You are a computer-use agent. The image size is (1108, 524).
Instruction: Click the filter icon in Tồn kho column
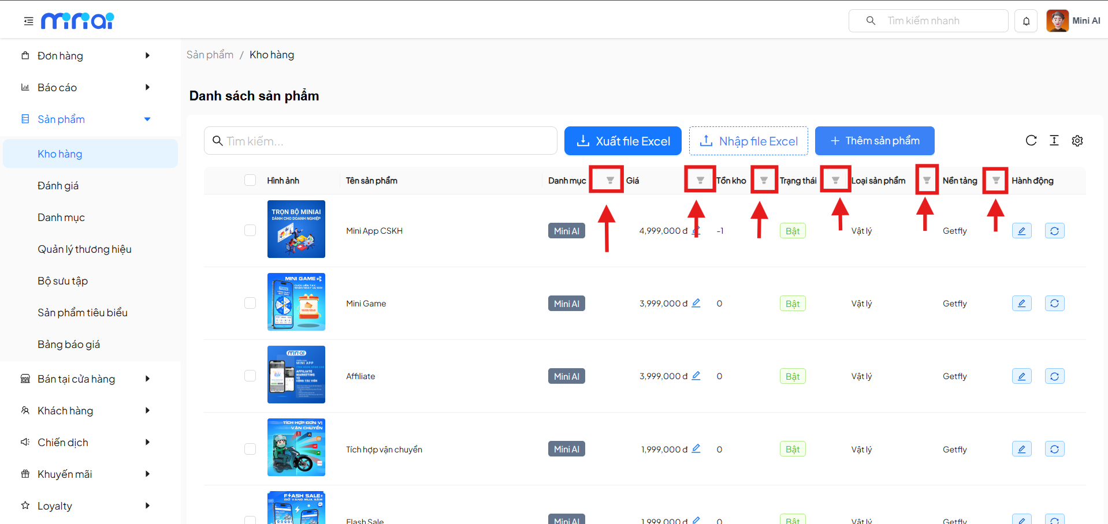pyautogui.click(x=764, y=181)
